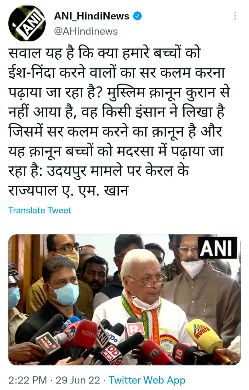Open the ANI profile avatar
Viewport: 249px width, 390px height.
[27, 23]
